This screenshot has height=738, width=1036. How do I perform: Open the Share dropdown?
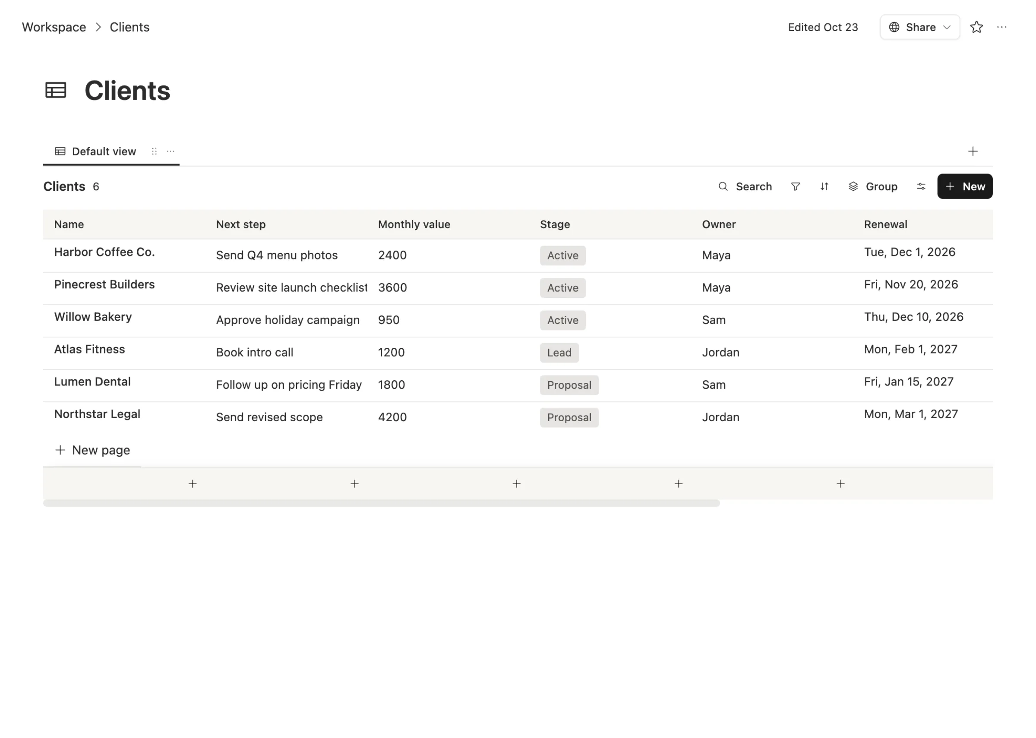(920, 27)
